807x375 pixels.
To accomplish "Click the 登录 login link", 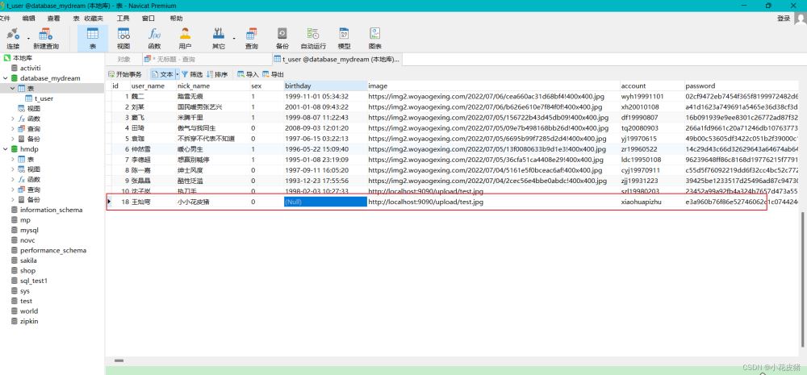I will click(x=784, y=18).
